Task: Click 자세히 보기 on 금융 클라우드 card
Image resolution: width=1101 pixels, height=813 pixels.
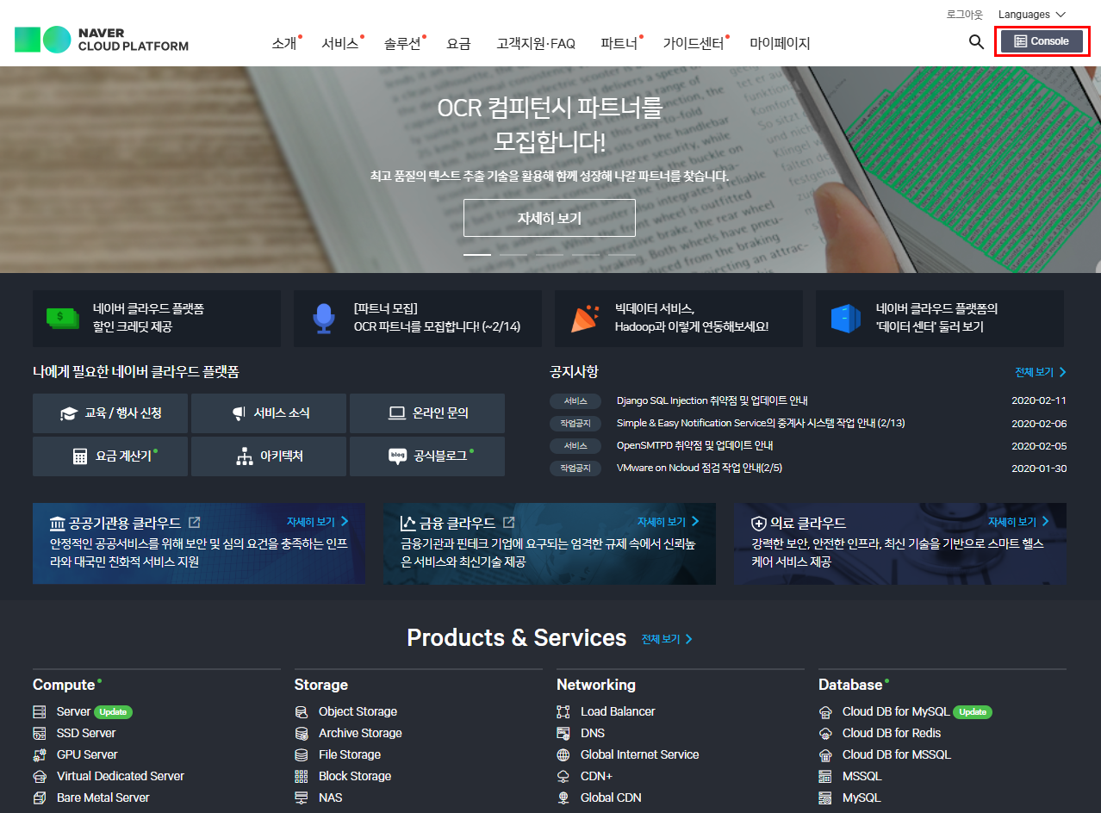Action: tap(669, 522)
